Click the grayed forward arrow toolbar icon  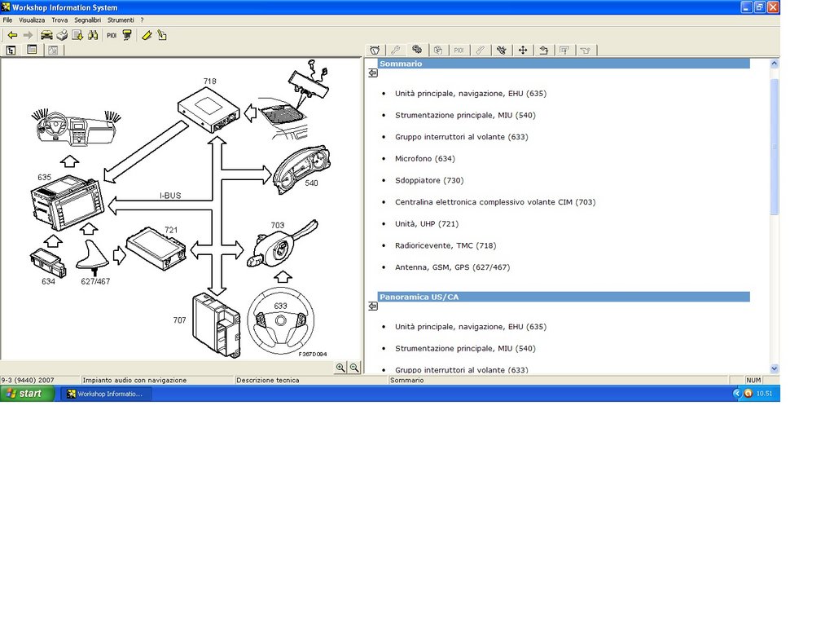point(28,35)
